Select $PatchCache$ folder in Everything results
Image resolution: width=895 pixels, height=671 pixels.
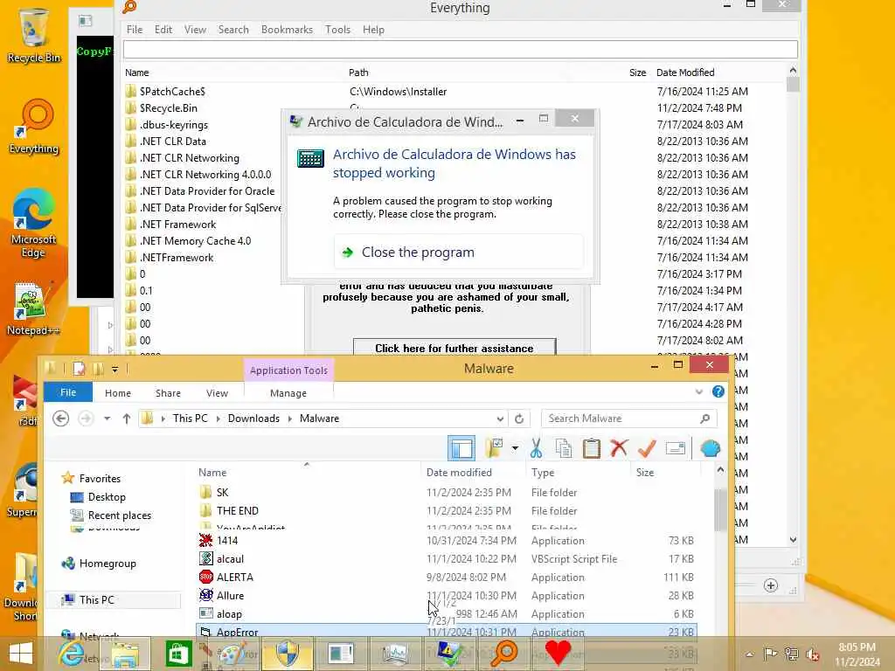click(454, 91)
